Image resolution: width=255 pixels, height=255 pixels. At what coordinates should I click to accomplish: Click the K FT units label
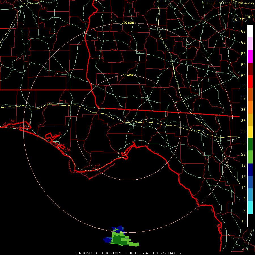click(239, 20)
